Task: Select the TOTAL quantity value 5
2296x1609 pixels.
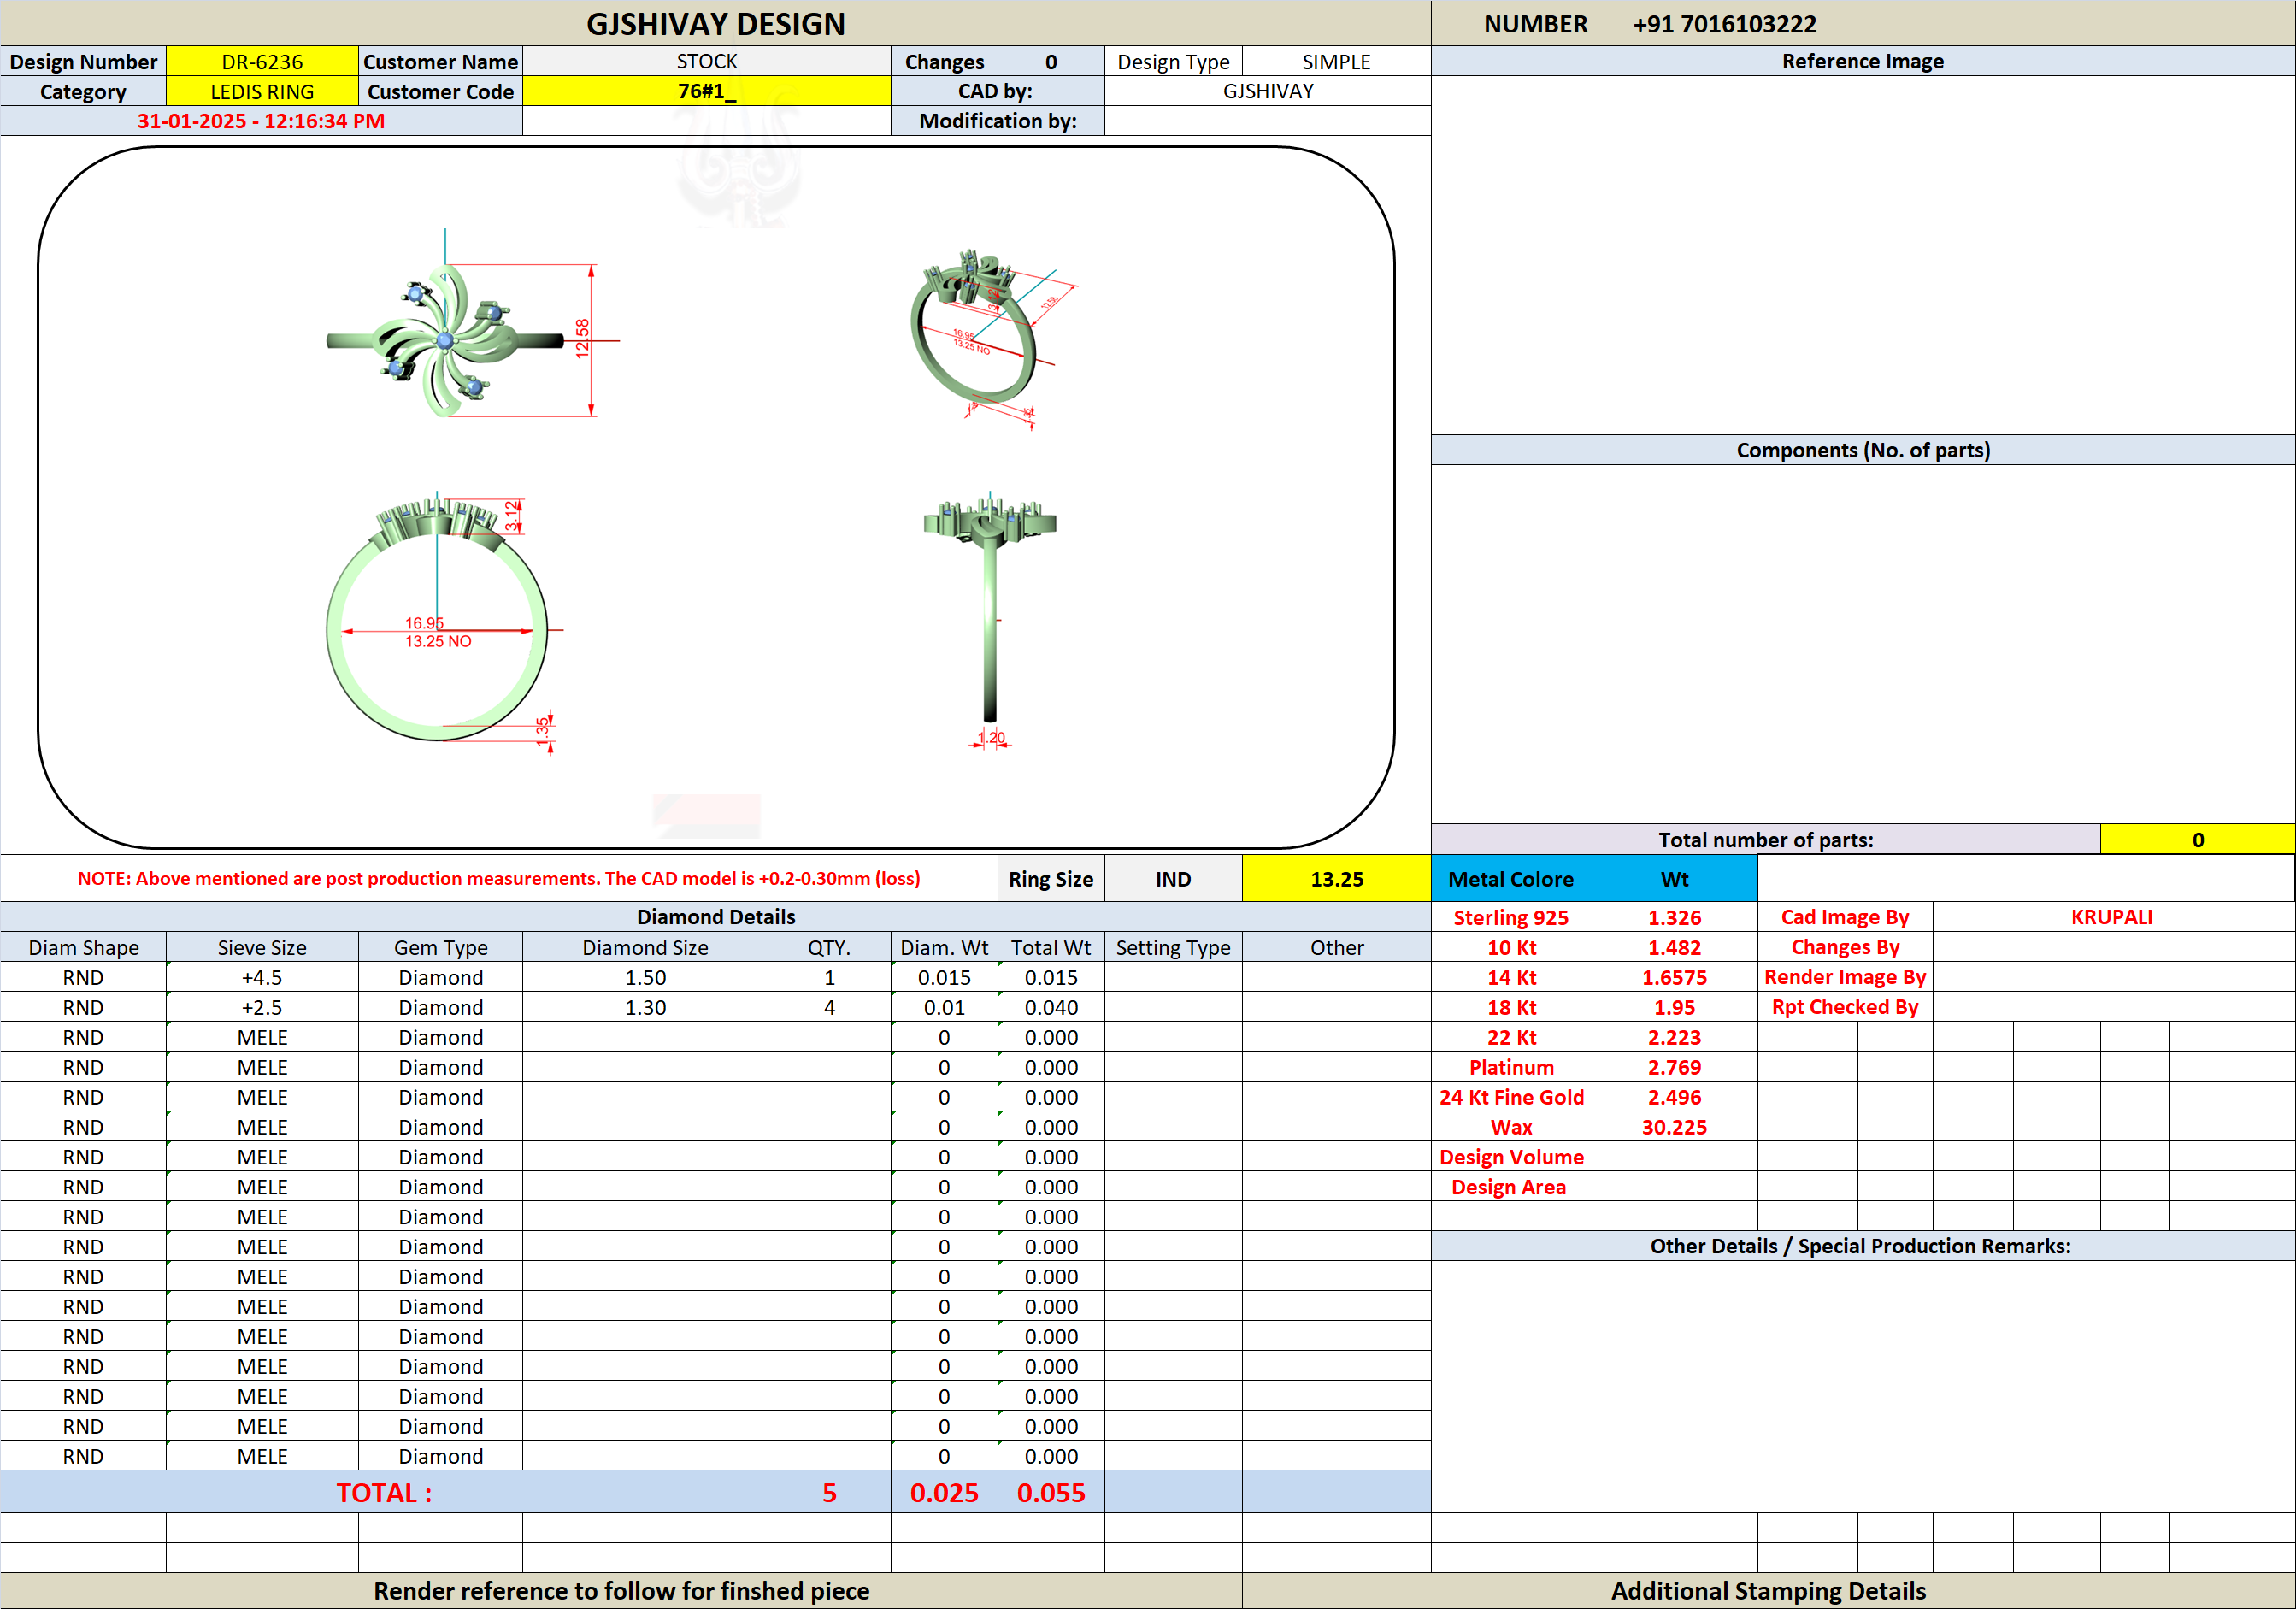Action: (829, 1492)
